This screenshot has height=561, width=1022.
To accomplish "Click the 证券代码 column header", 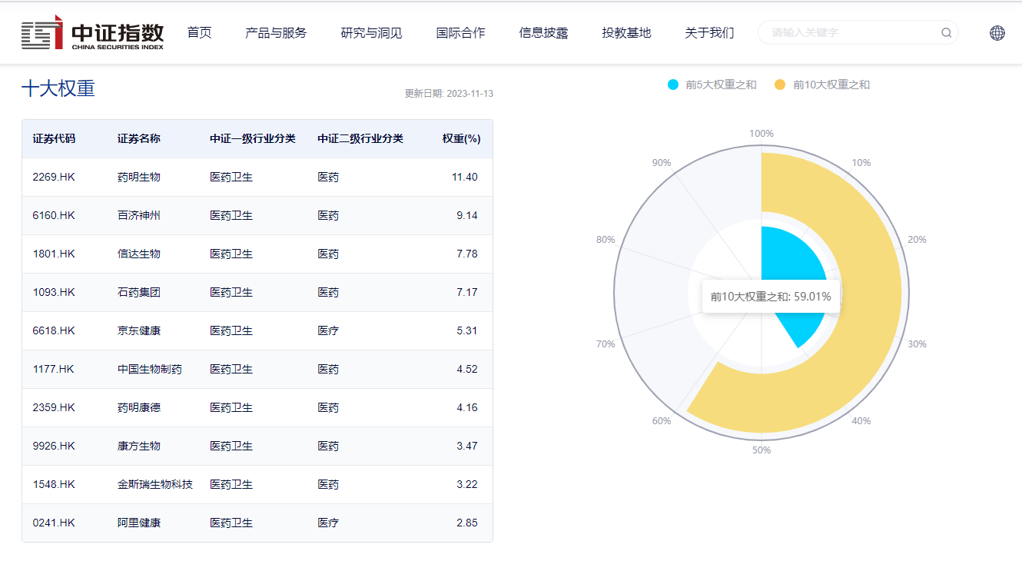I will tap(54, 139).
